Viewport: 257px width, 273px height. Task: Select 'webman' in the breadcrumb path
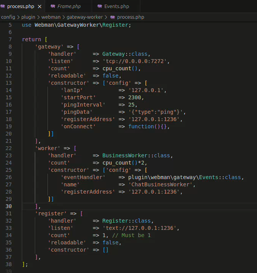point(51,17)
